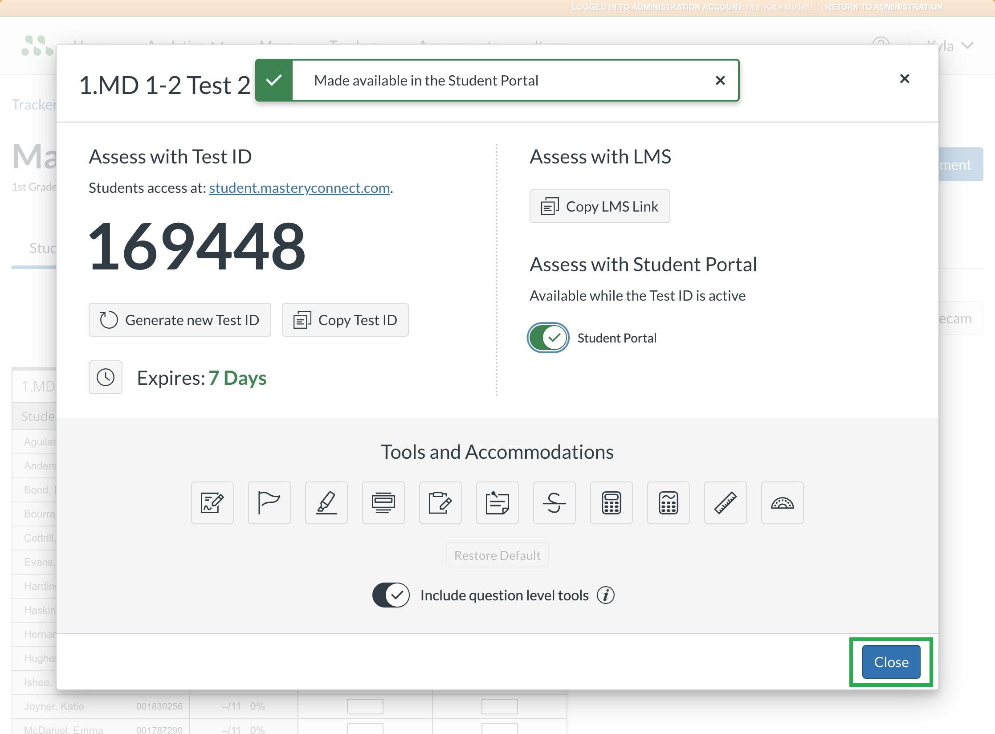
Task: Select the answer eliminator strikethrough tool
Action: pyautogui.click(x=554, y=503)
